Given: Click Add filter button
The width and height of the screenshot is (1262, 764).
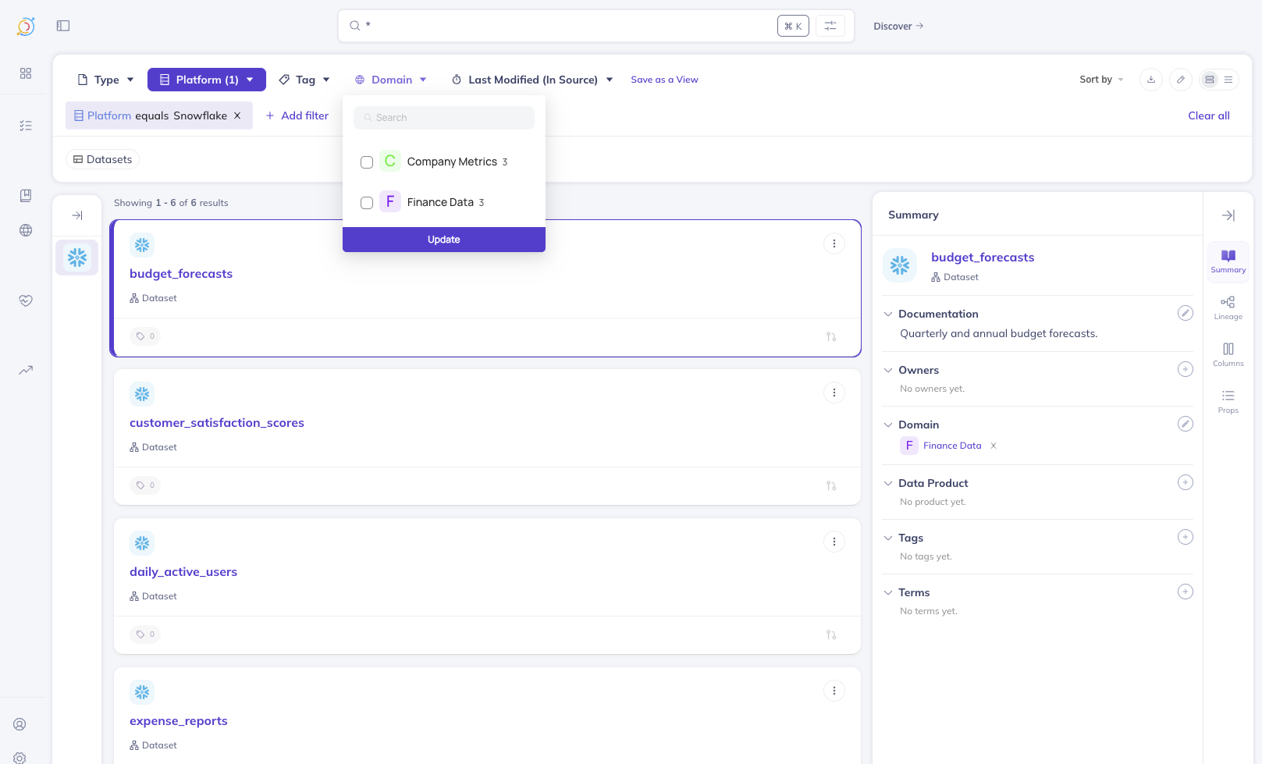Looking at the screenshot, I should point(297,115).
